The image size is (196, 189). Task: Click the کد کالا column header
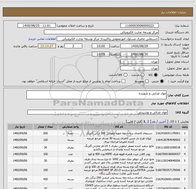[x=168, y=127]
